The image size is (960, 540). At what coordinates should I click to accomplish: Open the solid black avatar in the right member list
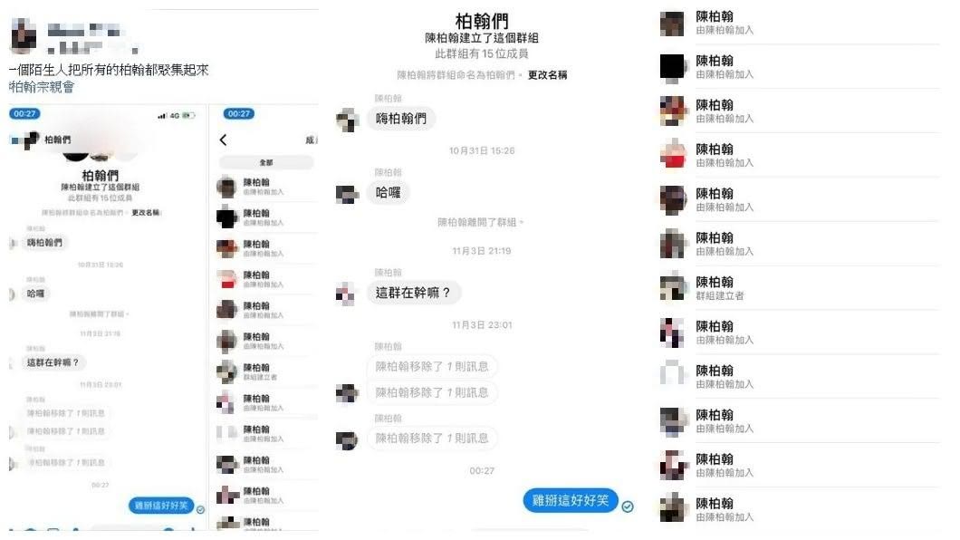(672, 67)
